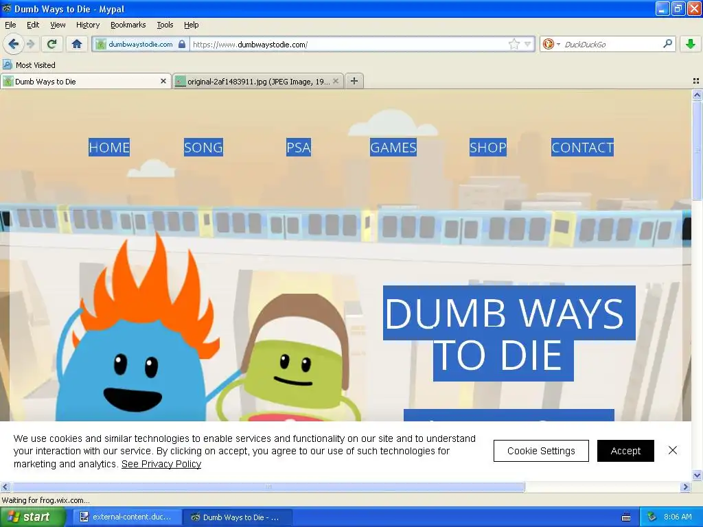
Task: Click the vertical scrollbar thumb
Action: click(697, 150)
